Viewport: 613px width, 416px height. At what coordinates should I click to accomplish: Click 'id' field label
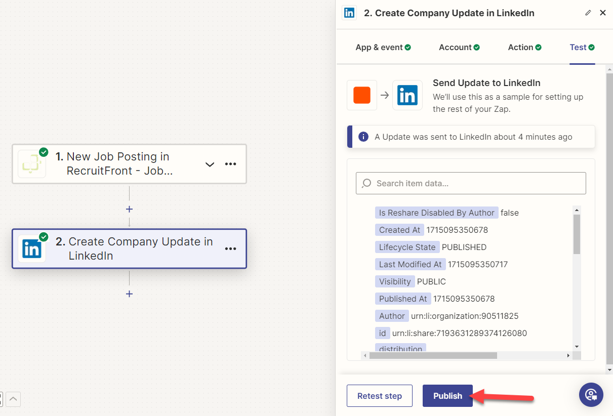383,333
